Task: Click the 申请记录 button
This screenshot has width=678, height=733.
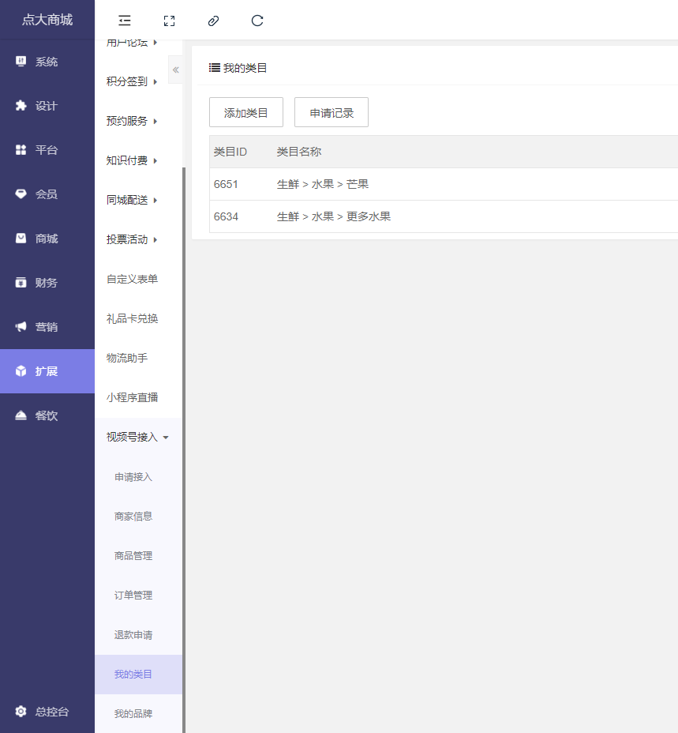Action: [x=332, y=112]
